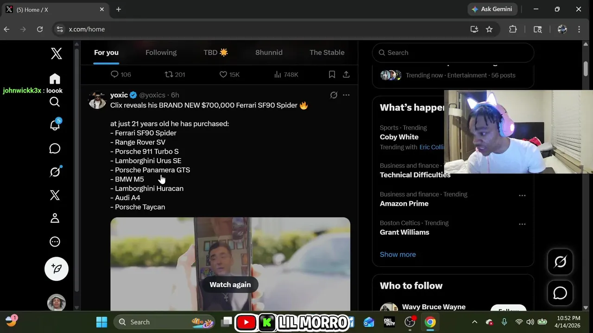Open more options for Grant Williams trend
Screen dimensions: 593x333
click(522, 224)
